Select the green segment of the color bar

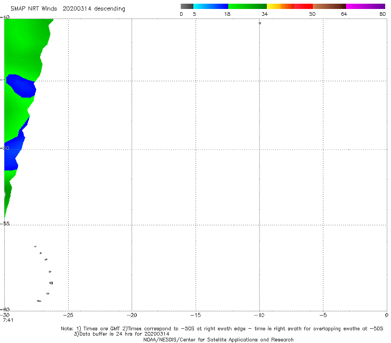tap(247, 6)
